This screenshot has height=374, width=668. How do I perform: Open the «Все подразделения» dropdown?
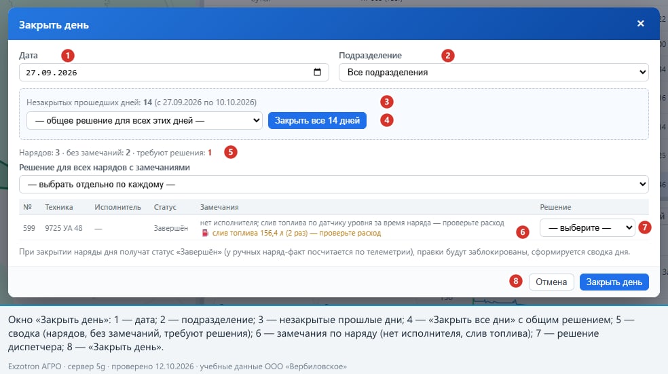(494, 73)
